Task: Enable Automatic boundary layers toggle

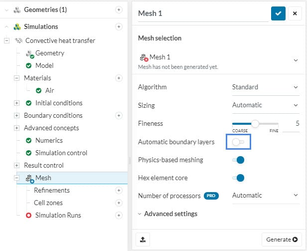Action: pyautogui.click(x=238, y=142)
